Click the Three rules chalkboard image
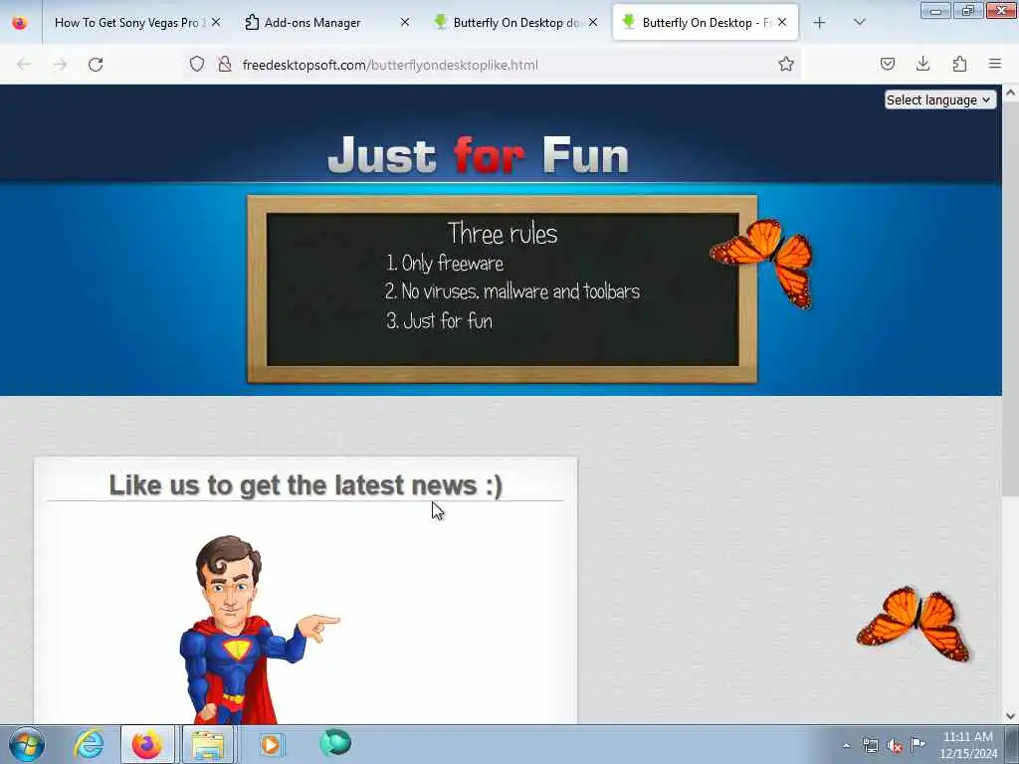This screenshot has height=764, width=1019. point(502,289)
